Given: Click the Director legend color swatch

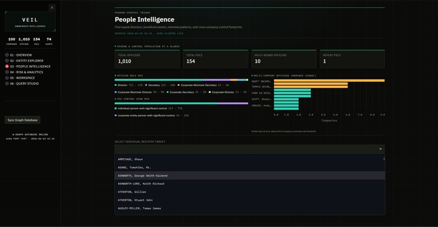Looking at the screenshot, I should [116, 85].
